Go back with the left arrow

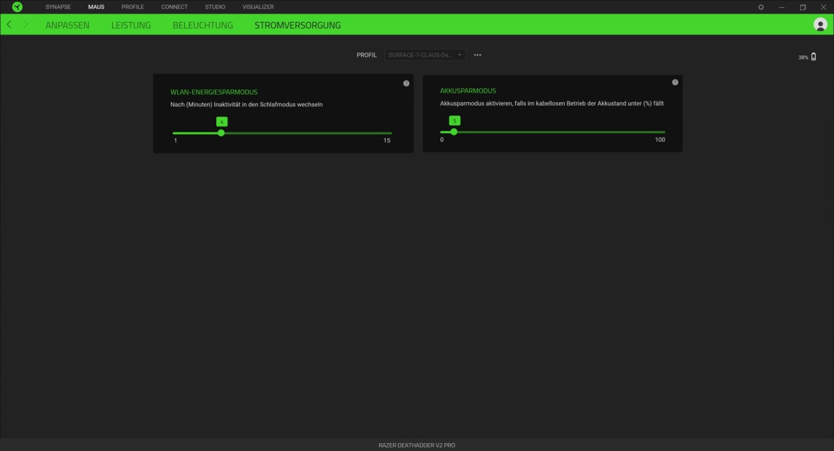(x=9, y=24)
